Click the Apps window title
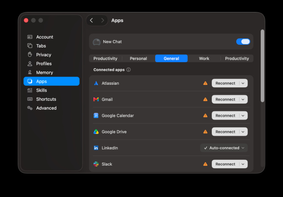 coord(117,20)
